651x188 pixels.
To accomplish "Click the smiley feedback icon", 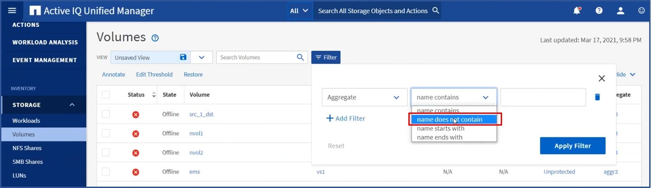I will click(641, 11).
